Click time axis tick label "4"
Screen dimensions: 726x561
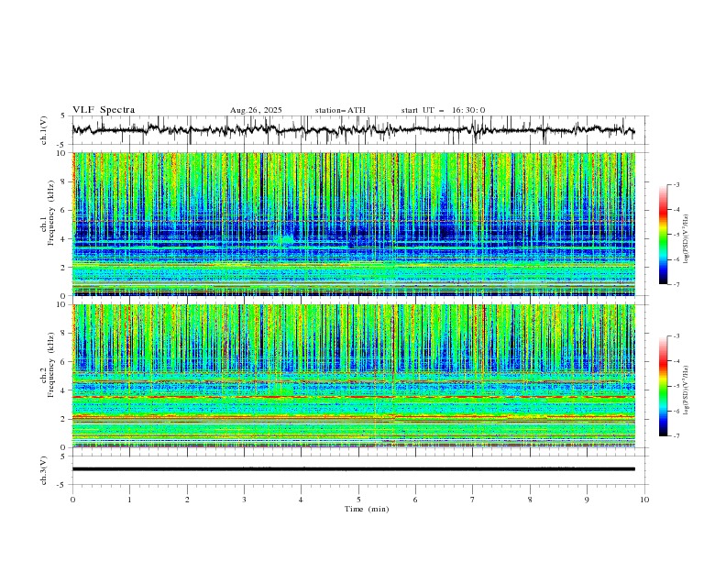(x=301, y=500)
